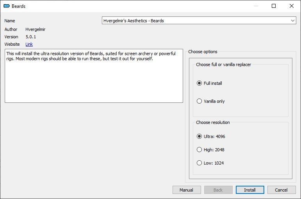This screenshot has height=199, width=301.
Task: Click the Beards window title bar text
Action: pos(18,6)
